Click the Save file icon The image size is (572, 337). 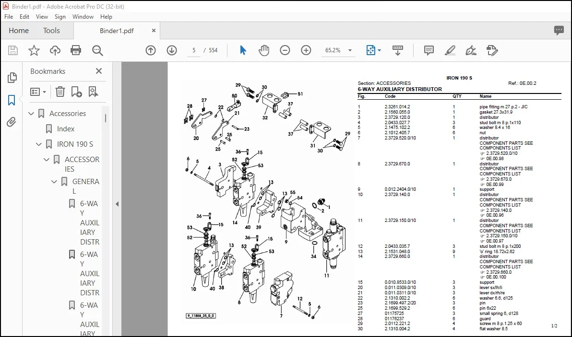(13, 50)
